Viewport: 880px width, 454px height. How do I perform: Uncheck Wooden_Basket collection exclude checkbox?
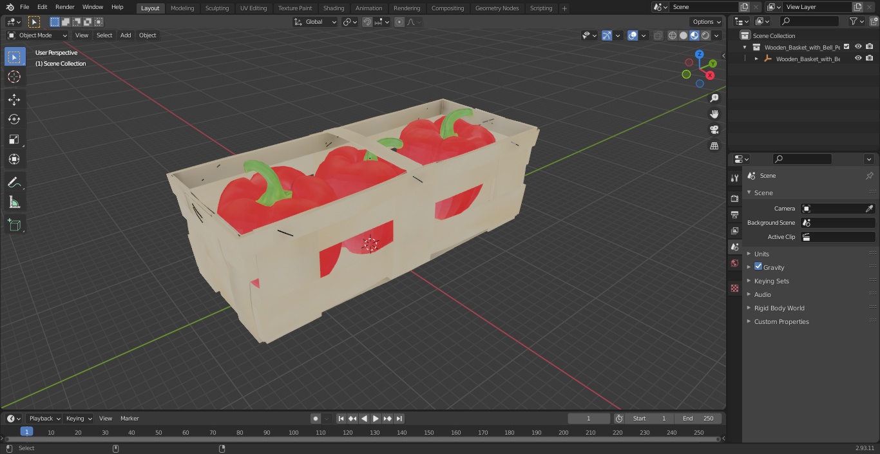pyautogui.click(x=847, y=46)
